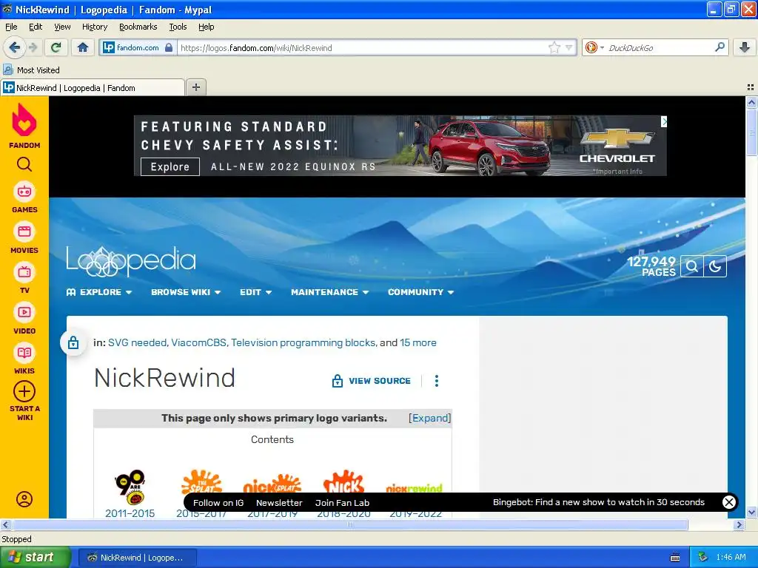Click the site identity padlock icon
Image resolution: width=758 pixels, height=568 pixels.
[x=168, y=47]
